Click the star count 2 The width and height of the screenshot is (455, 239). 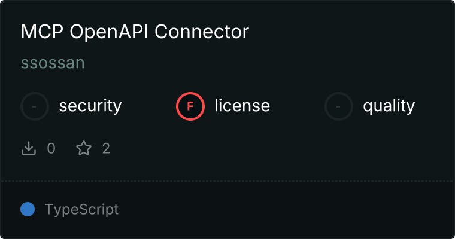(106, 148)
